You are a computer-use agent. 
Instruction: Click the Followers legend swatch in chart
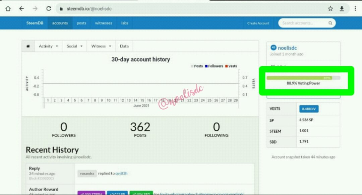(206, 66)
